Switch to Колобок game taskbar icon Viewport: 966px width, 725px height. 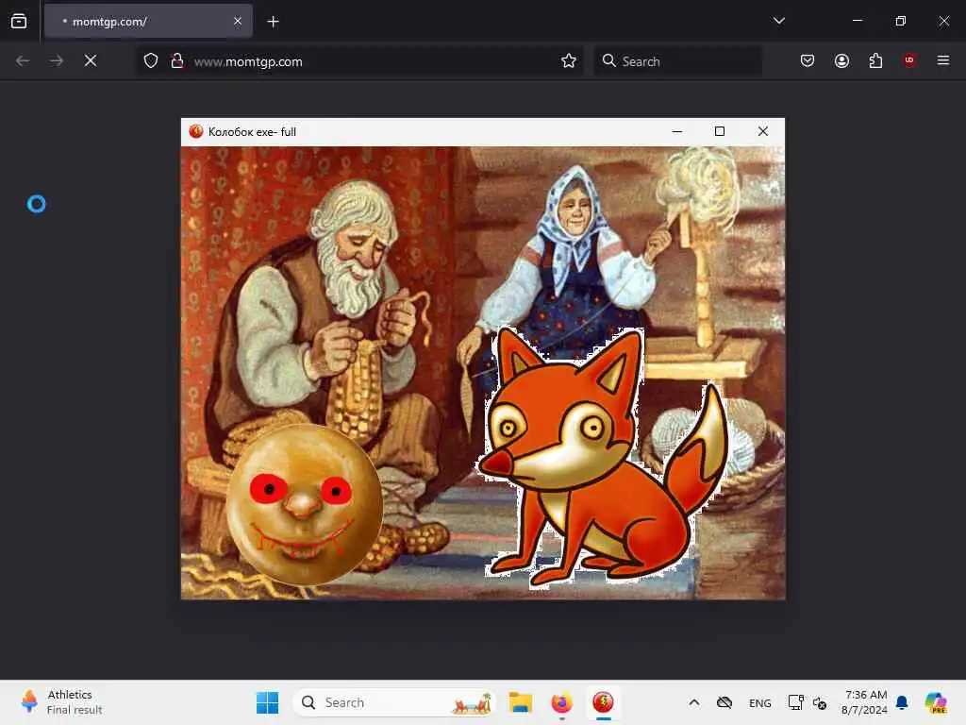603,702
